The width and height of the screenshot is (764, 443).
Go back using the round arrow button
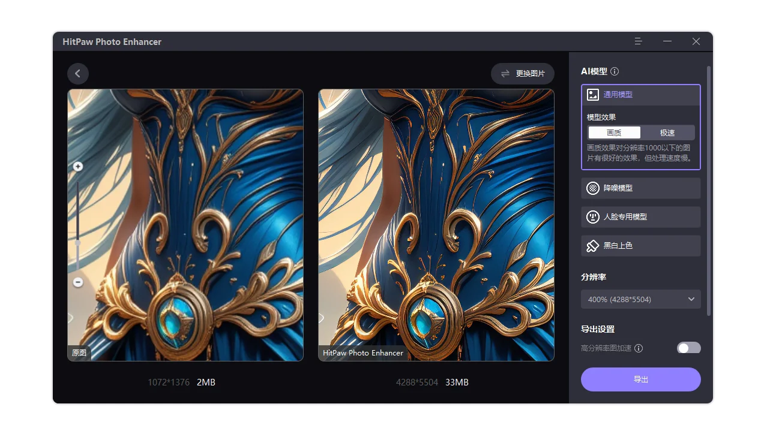[x=78, y=74]
